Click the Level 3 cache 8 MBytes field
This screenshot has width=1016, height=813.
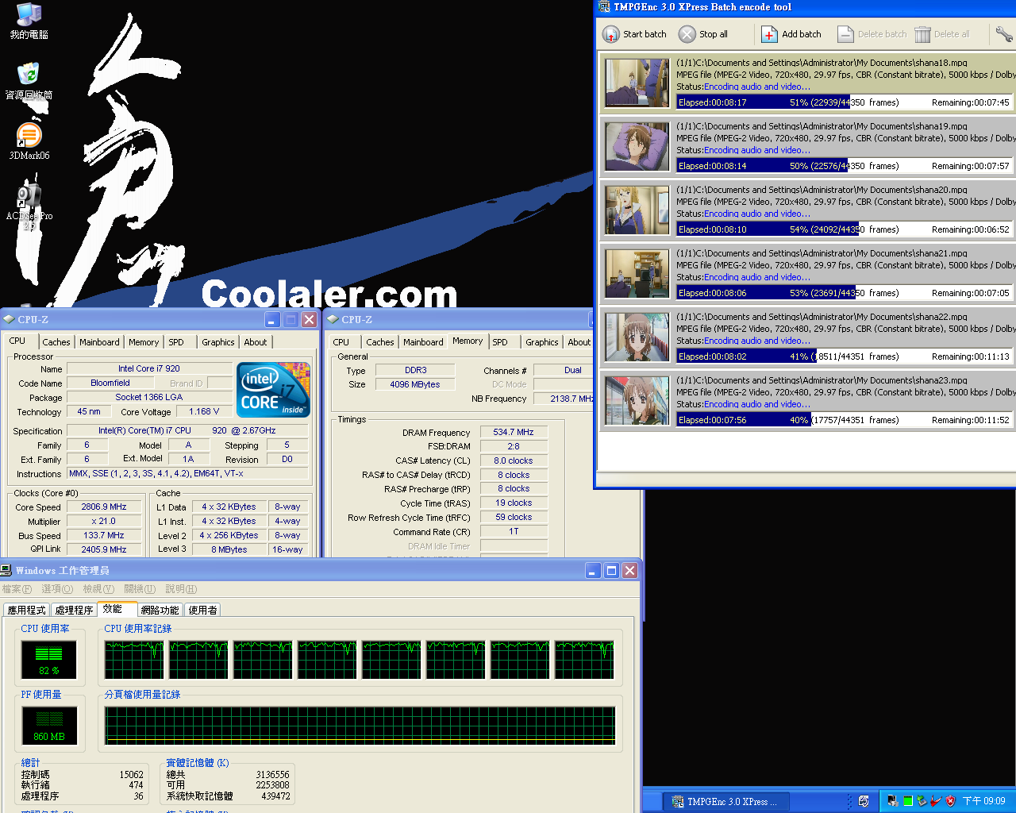coord(229,549)
